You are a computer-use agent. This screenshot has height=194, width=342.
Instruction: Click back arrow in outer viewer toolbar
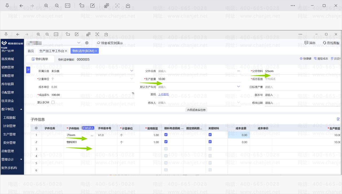[x=21, y=6]
